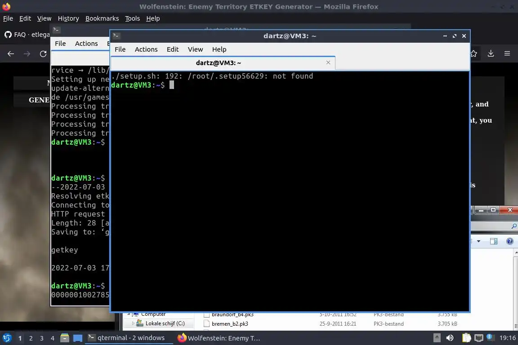Image resolution: width=518 pixels, height=345 pixels.
Task: Open the volume control in the tray
Action: [x=450, y=338]
